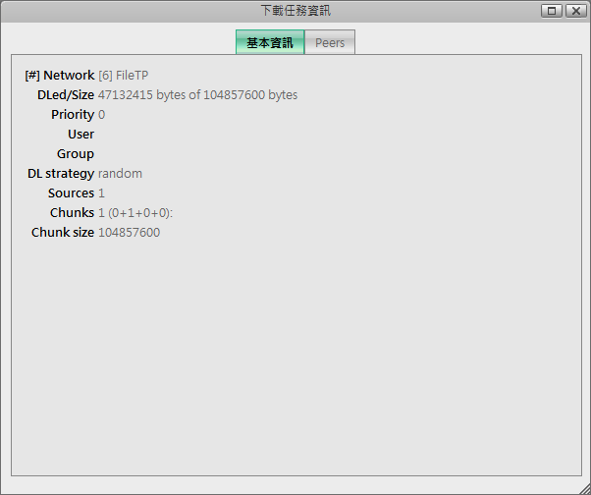Maximize the 下載任務資訊 window
Screen dimensions: 591x495
[552, 11]
